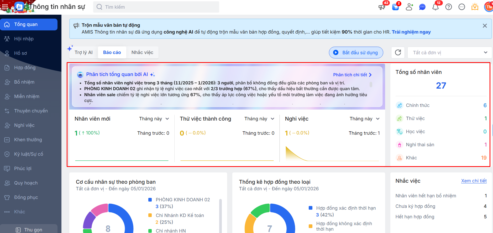Open Xem chi tiết link in Nhắc việc
493x233 pixels.
(x=474, y=181)
